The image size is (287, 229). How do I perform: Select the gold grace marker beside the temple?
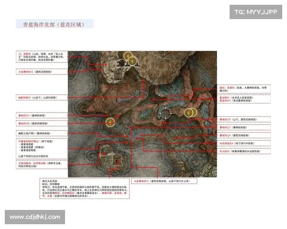click(x=132, y=61)
